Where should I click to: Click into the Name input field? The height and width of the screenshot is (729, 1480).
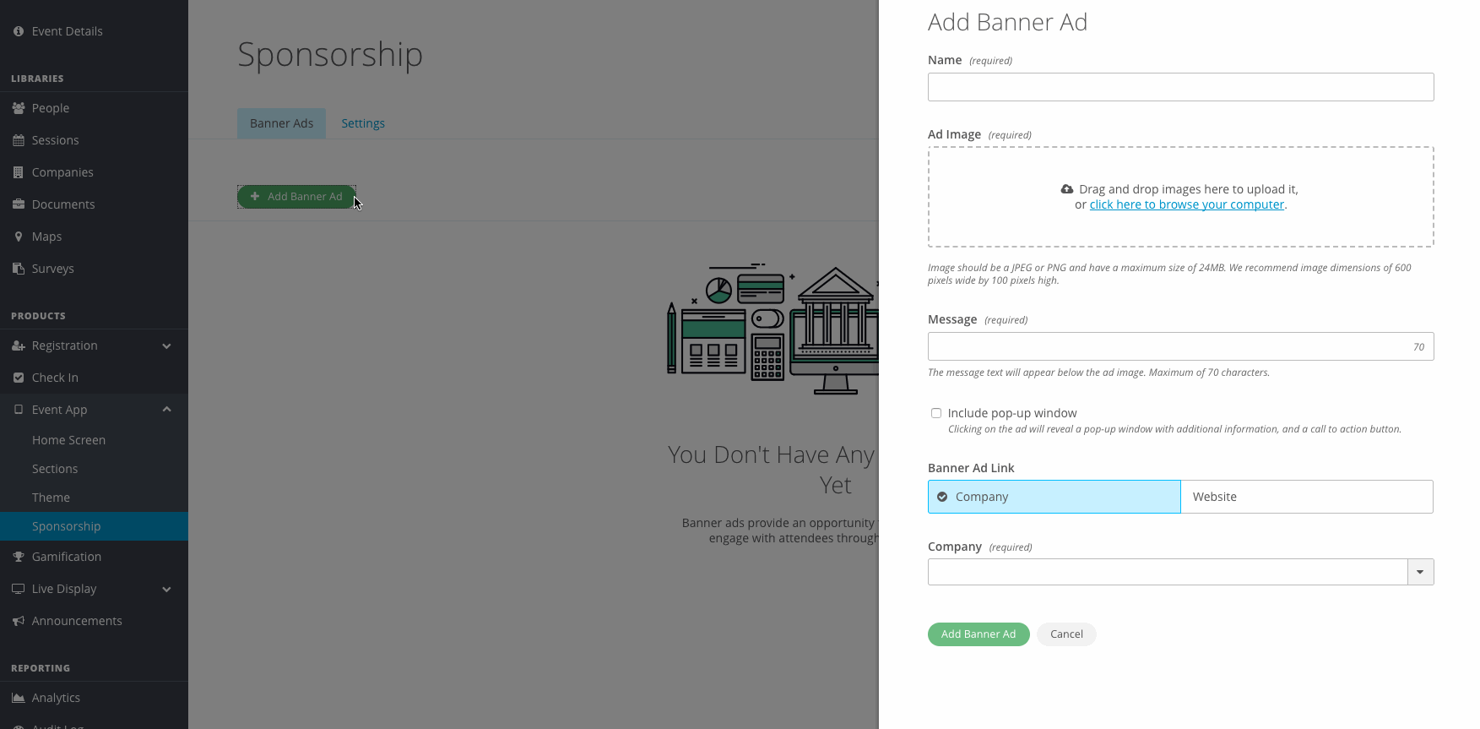tap(1180, 87)
